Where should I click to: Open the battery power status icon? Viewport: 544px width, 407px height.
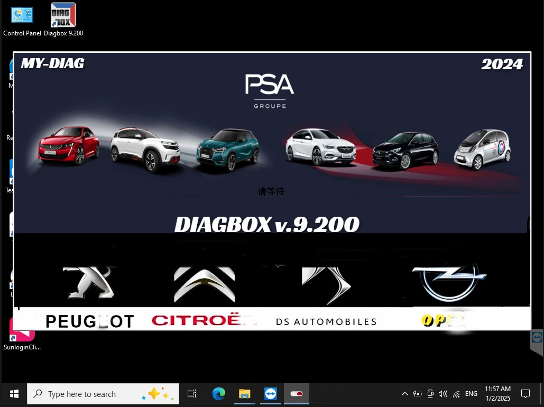point(417,394)
